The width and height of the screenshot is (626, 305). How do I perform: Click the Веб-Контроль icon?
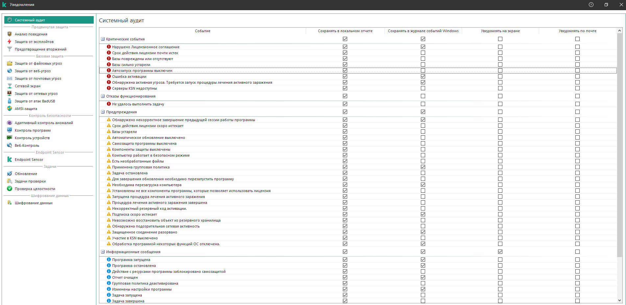click(10, 145)
